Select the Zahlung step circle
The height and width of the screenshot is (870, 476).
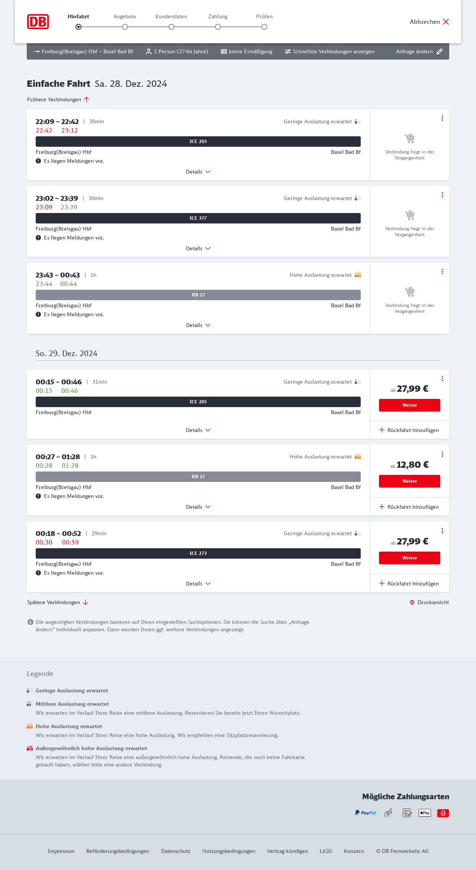point(218,27)
